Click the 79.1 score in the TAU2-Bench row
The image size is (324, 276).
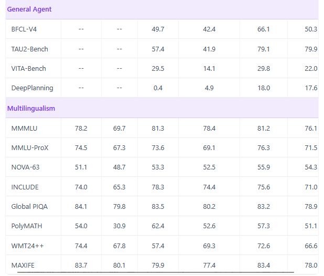tap(264, 49)
